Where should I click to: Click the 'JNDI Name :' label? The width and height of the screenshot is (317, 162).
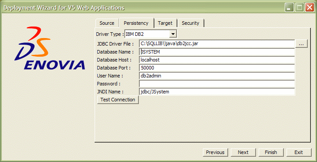[110, 92]
